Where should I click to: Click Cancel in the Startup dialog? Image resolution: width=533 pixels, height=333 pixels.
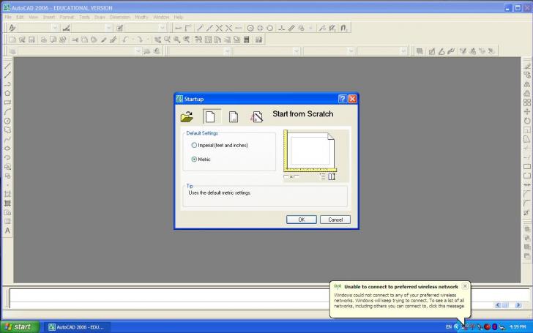pyautogui.click(x=335, y=220)
